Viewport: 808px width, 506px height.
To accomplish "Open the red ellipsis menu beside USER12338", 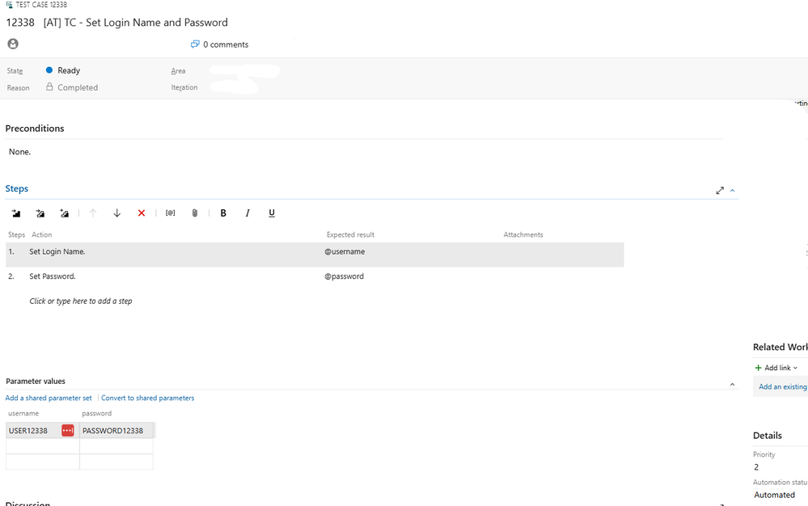I will 68,431.
